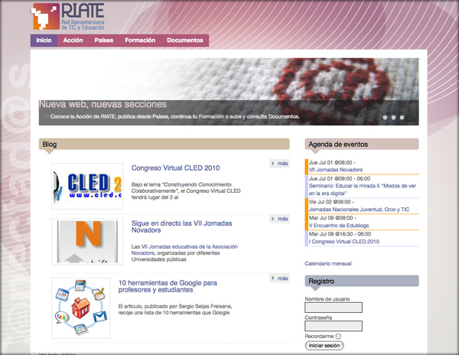Click the 'Agenda de eventos' header
The width and height of the screenshot is (459, 355).
[x=362, y=145]
